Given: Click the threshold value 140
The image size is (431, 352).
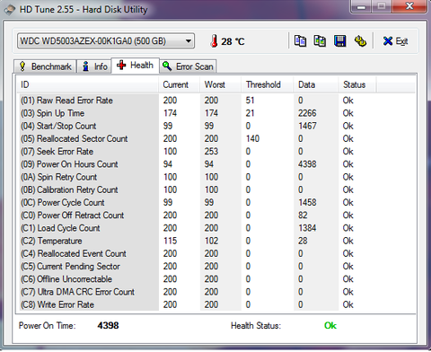Looking at the screenshot, I should (x=252, y=138).
